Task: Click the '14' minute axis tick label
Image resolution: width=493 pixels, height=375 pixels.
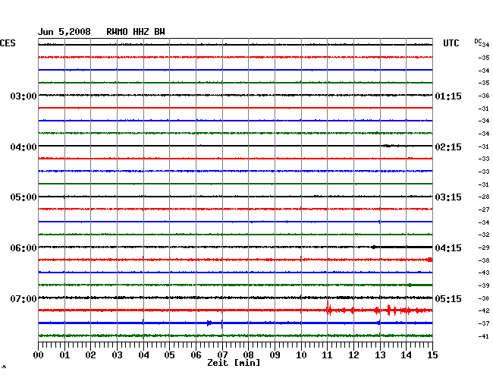Action: [x=406, y=355]
